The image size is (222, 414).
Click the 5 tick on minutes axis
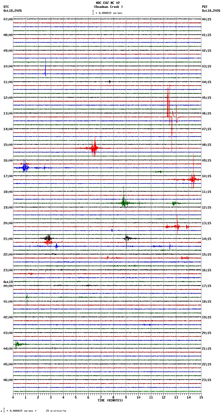point(76,398)
